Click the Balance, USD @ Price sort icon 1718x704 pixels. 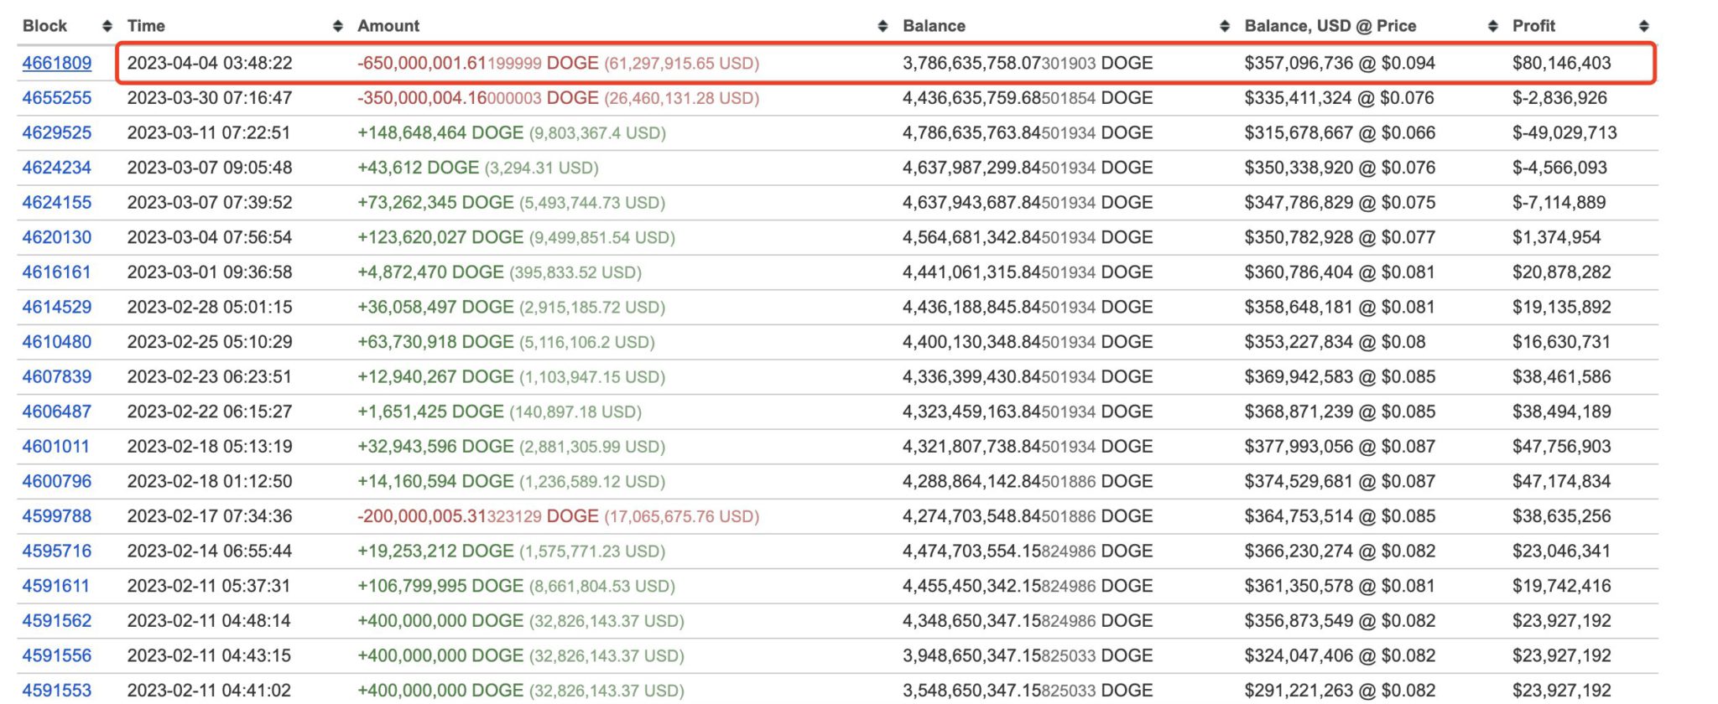1494,25
